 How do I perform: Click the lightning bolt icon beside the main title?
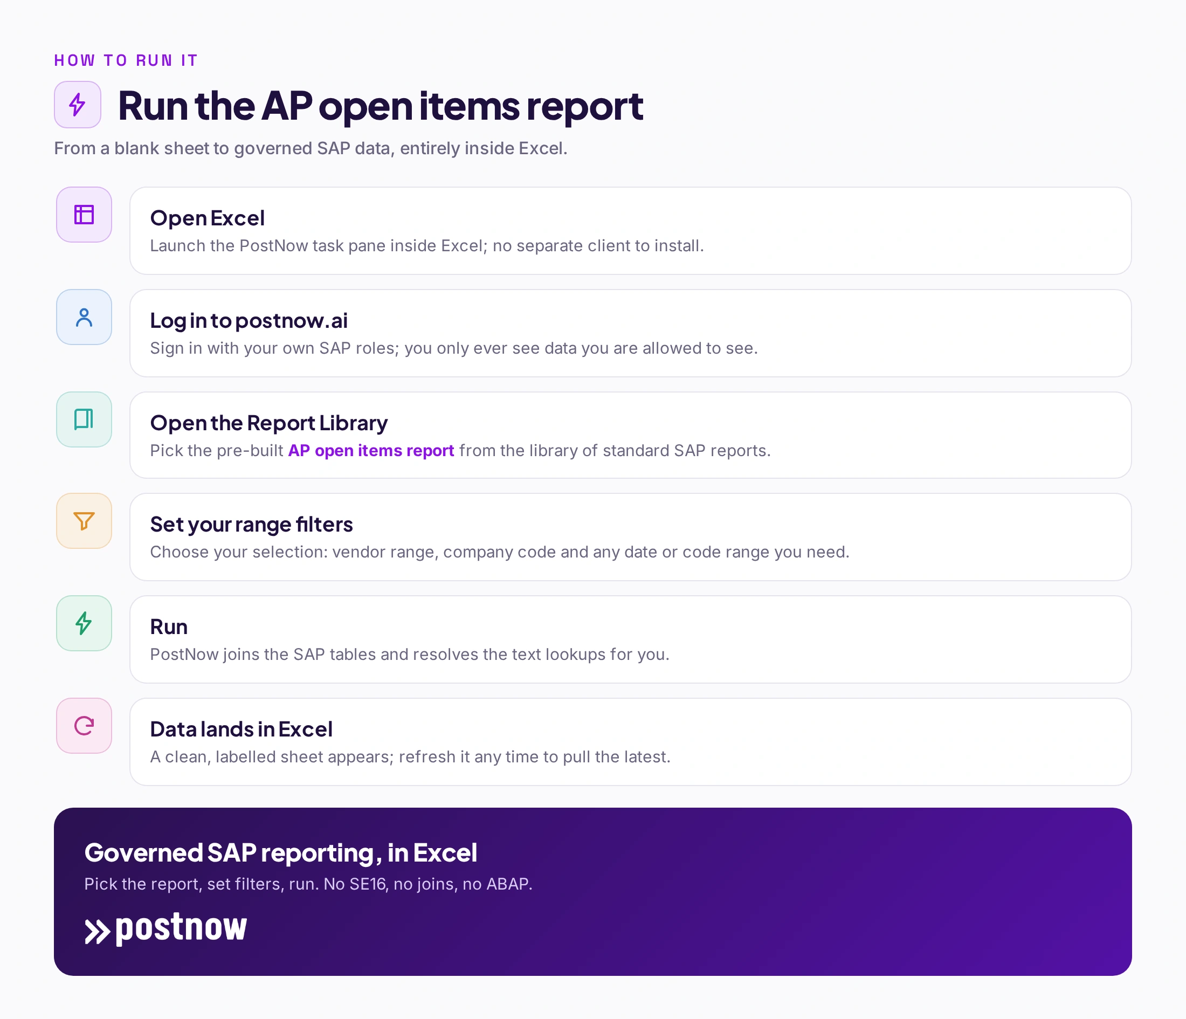pos(77,105)
